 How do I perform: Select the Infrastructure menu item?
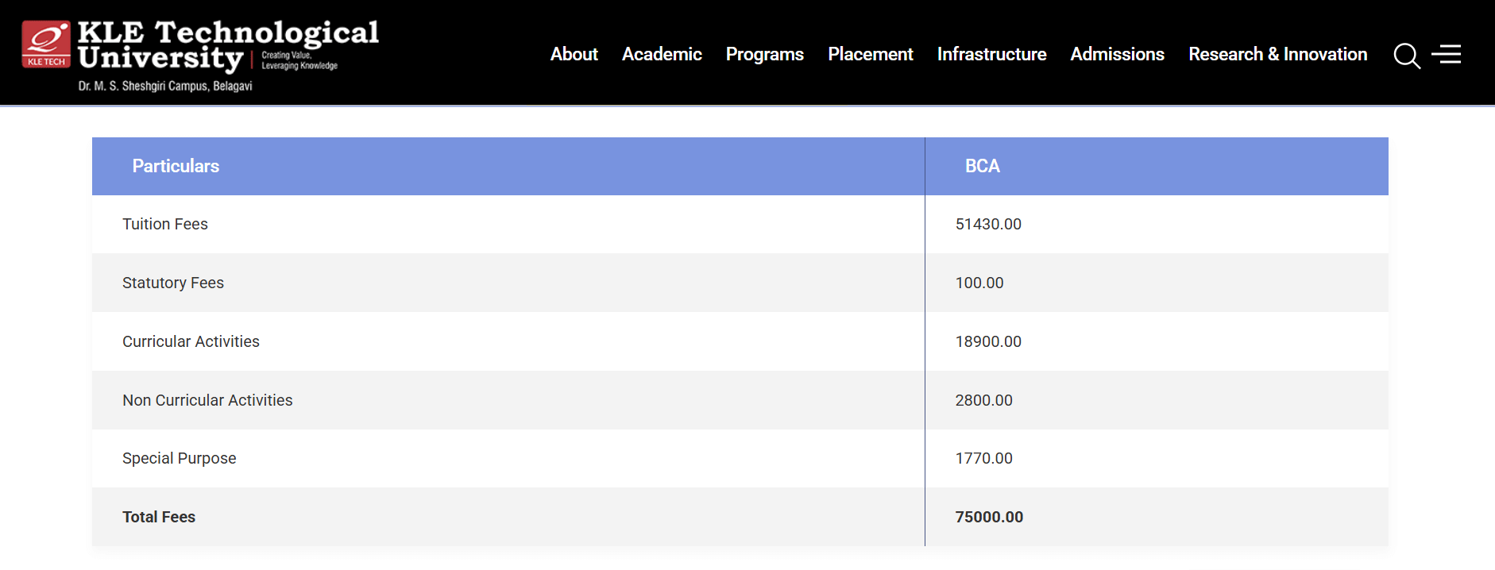(x=991, y=54)
